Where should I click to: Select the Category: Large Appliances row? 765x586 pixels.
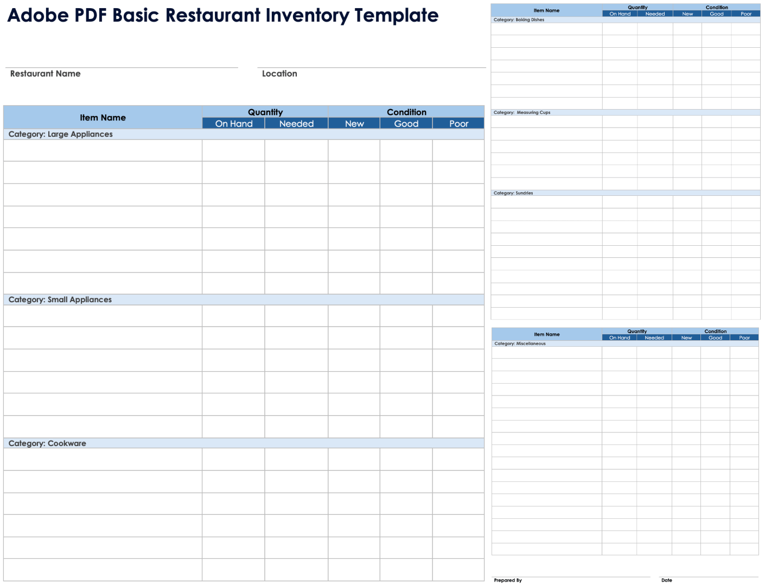tap(244, 135)
